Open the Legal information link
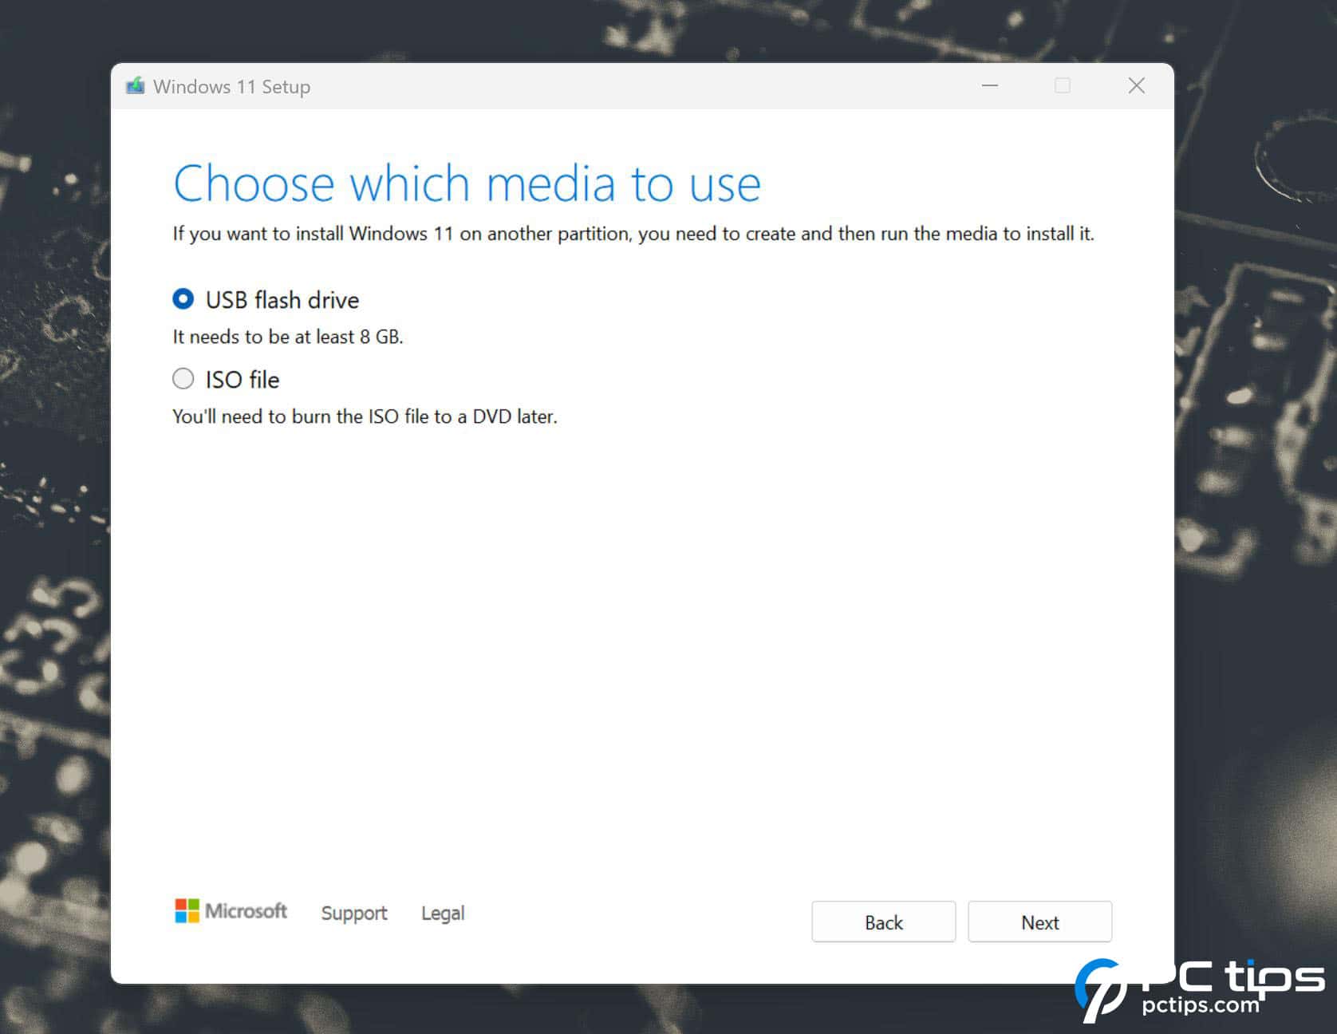1337x1034 pixels. pyautogui.click(x=443, y=913)
